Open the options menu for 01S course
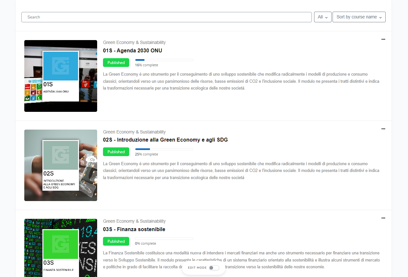Image resolution: width=408 pixels, height=277 pixels. tap(383, 39)
